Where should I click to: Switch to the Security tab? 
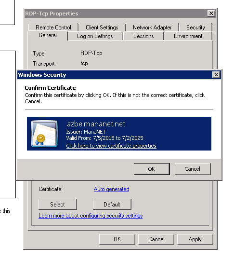coord(195,27)
